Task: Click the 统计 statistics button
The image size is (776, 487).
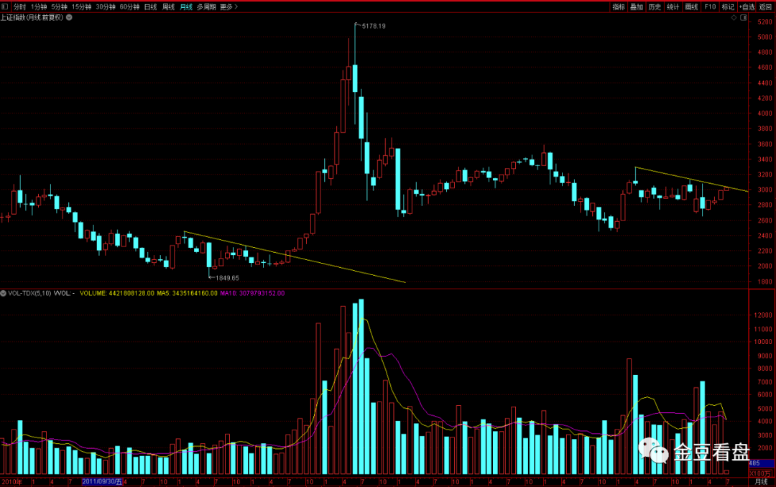Action: (x=673, y=7)
